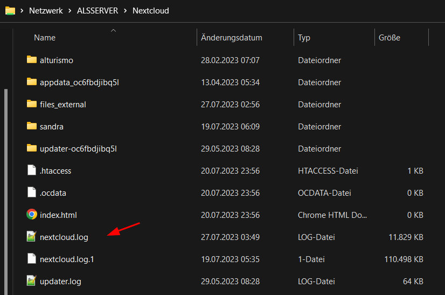Expand the chevron after ALSSERVER

(125, 11)
